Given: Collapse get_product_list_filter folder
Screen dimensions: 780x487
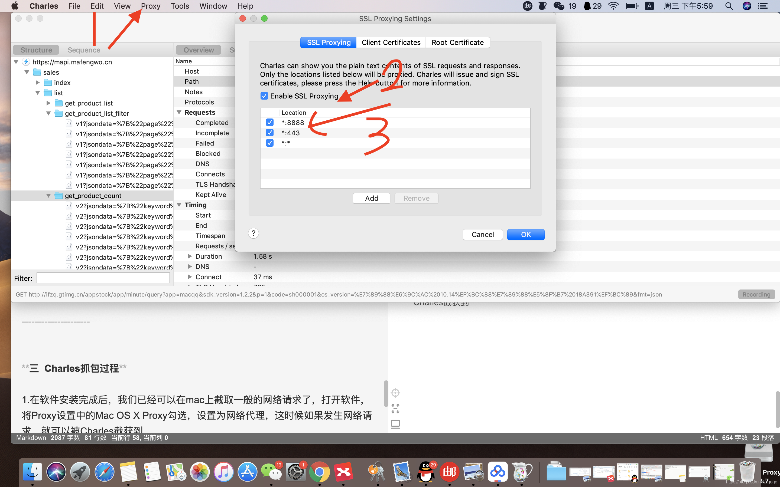Looking at the screenshot, I should coord(48,113).
